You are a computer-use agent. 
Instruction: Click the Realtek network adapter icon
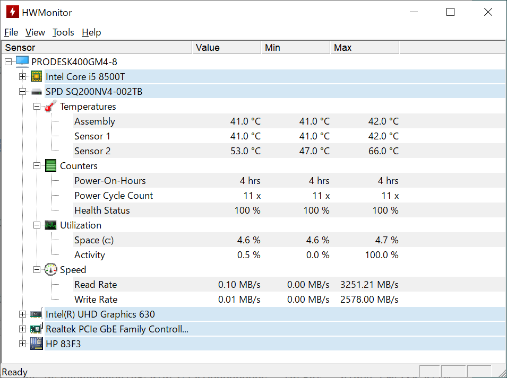tap(37, 329)
